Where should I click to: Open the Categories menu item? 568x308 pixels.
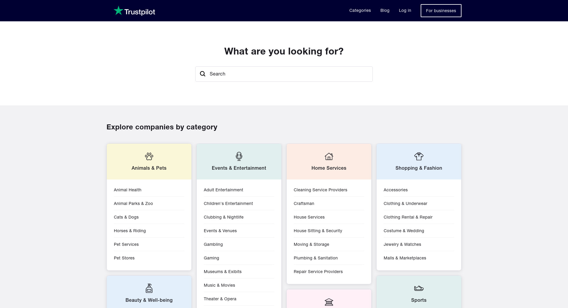click(360, 11)
